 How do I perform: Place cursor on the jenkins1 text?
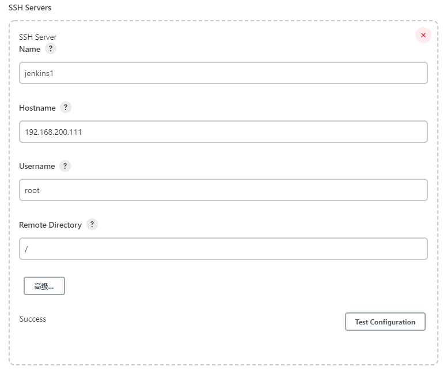[39, 74]
